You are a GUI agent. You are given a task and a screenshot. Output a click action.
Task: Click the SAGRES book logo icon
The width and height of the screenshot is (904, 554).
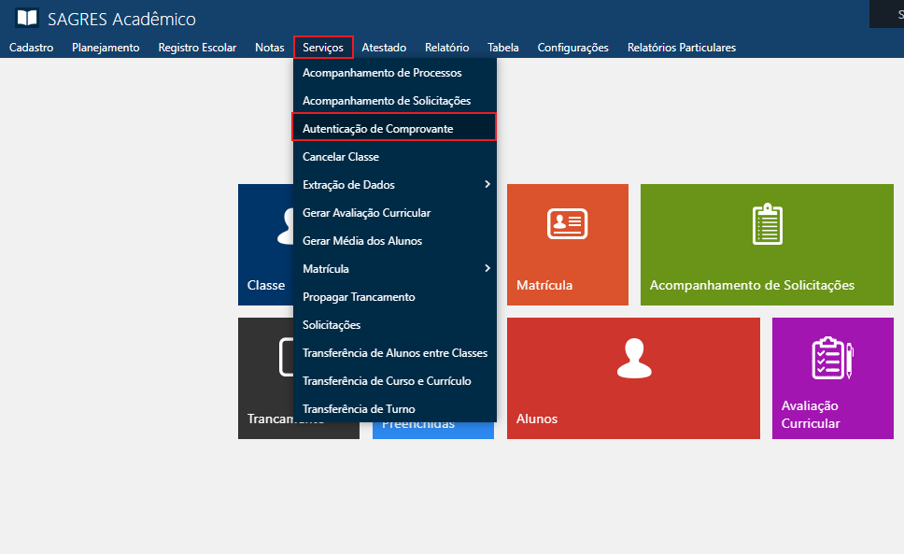click(x=27, y=19)
